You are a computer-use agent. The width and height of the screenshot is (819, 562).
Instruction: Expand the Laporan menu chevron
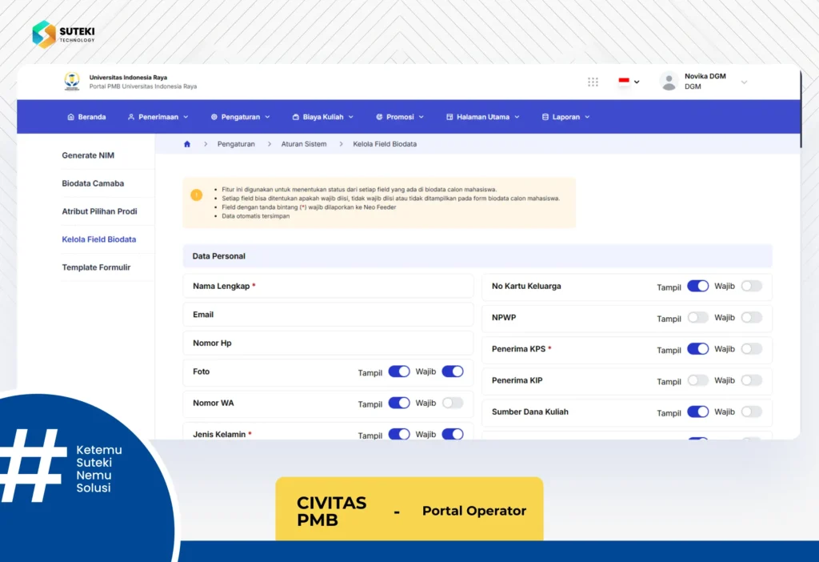coord(587,117)
